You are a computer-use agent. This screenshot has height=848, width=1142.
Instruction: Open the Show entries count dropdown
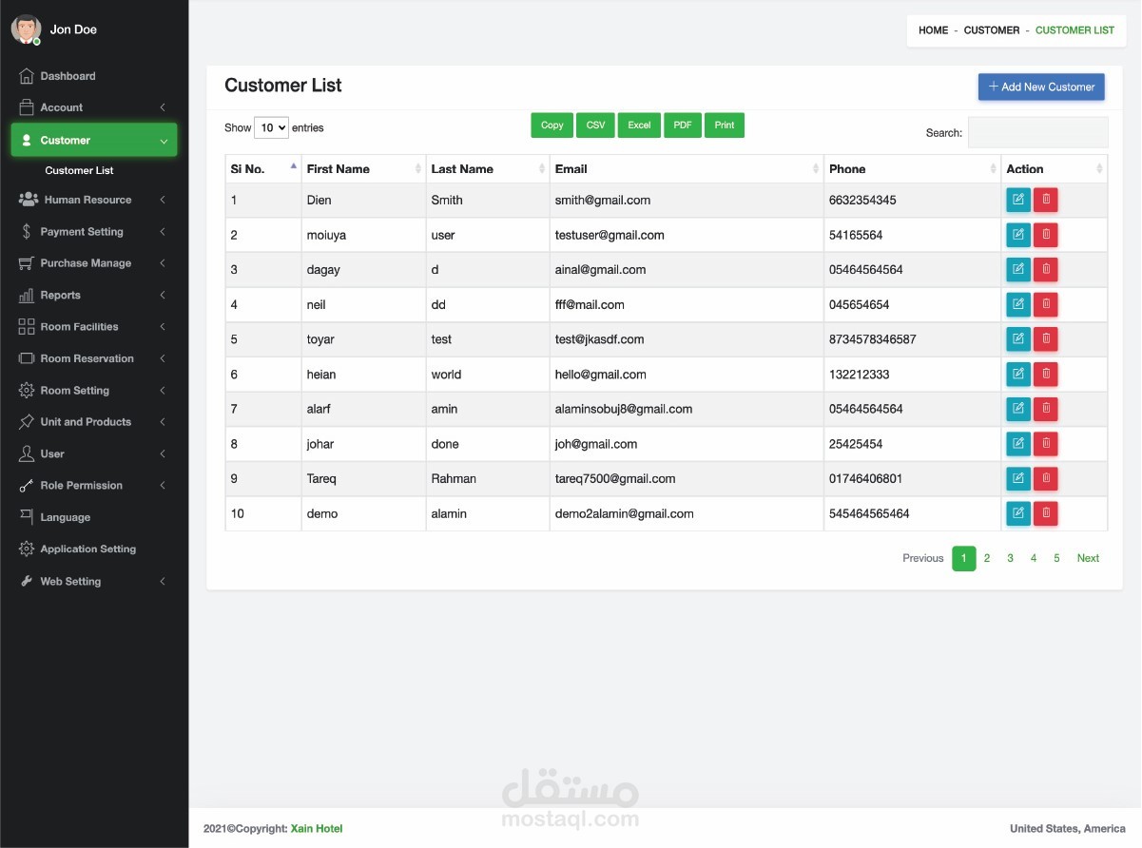tap(271, 127)
